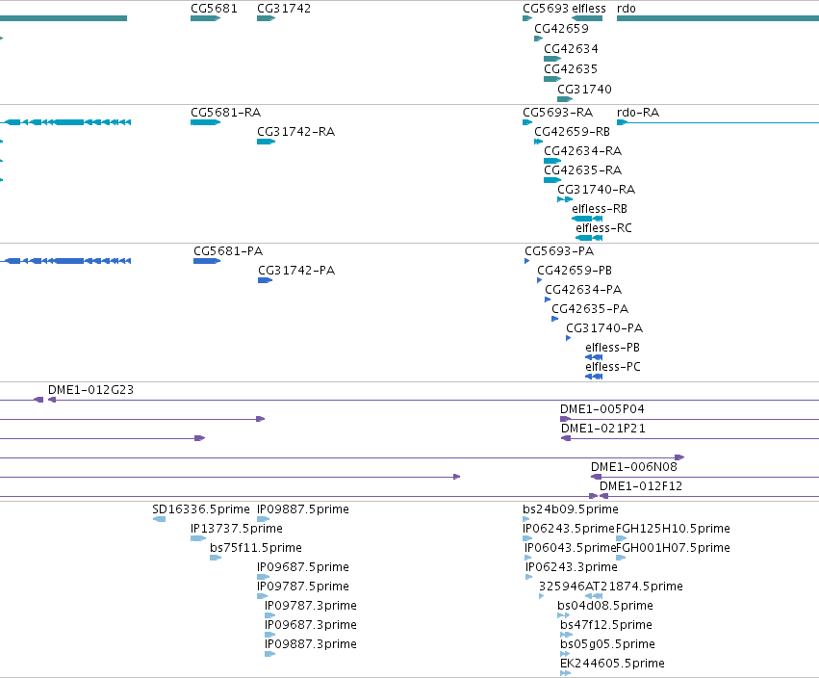Screen dimensions: 819x678
Task: Click the FGH001H07.5prime EST label
Action: click(674, 548)
